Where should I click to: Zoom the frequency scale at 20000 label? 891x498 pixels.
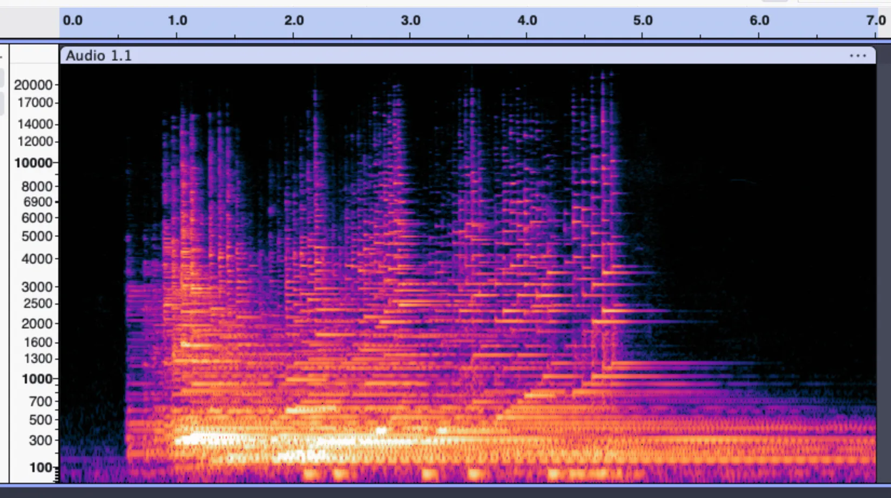click(x=33, y=85)
